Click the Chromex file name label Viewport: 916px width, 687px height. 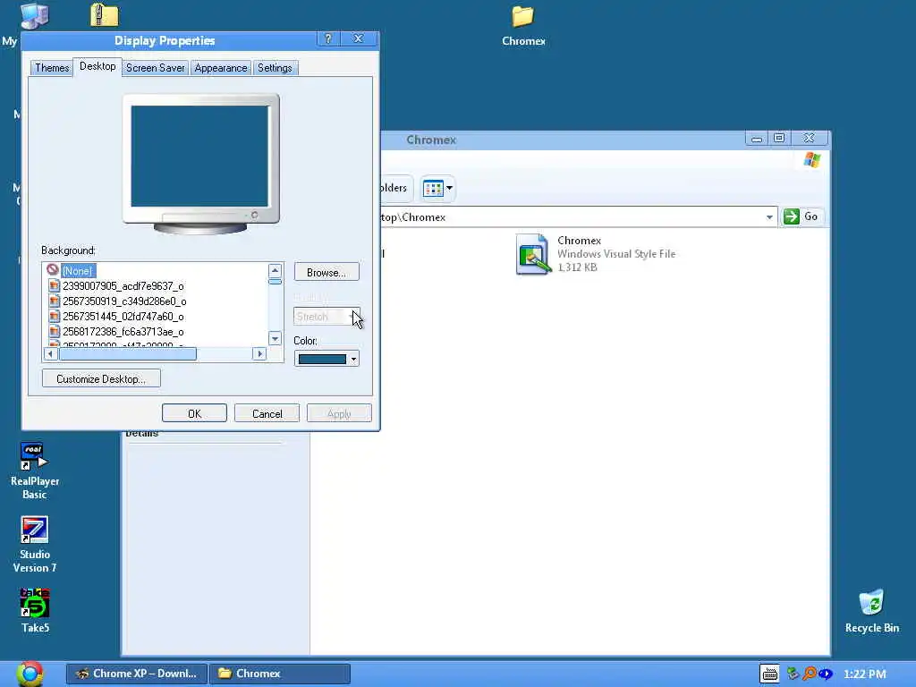[x=579, y=240]
